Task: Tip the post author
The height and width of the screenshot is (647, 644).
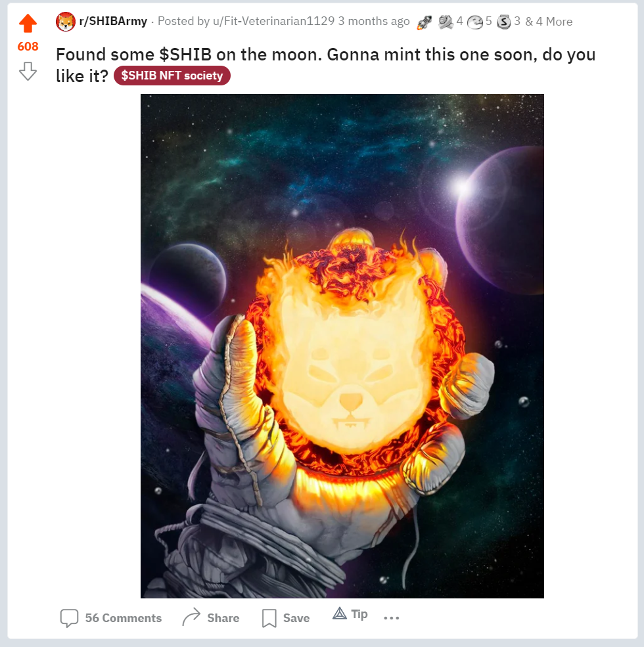Action: point(350,614)
